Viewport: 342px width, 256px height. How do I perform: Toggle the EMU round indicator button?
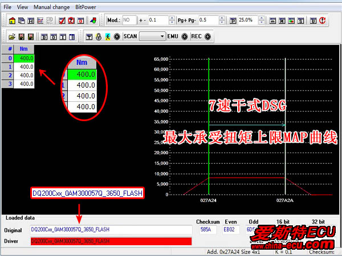coord(185,36)
